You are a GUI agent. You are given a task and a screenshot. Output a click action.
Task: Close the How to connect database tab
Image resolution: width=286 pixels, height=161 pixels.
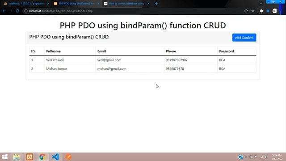(x=148, y=4)
